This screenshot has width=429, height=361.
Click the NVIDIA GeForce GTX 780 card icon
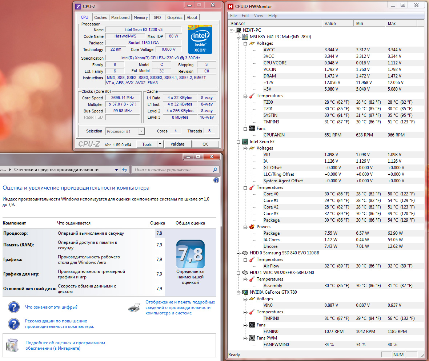click(x=245, y=292)
